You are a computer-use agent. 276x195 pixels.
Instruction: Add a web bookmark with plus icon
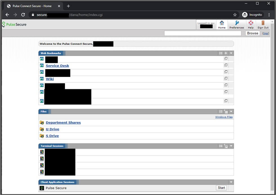point(226,53)
